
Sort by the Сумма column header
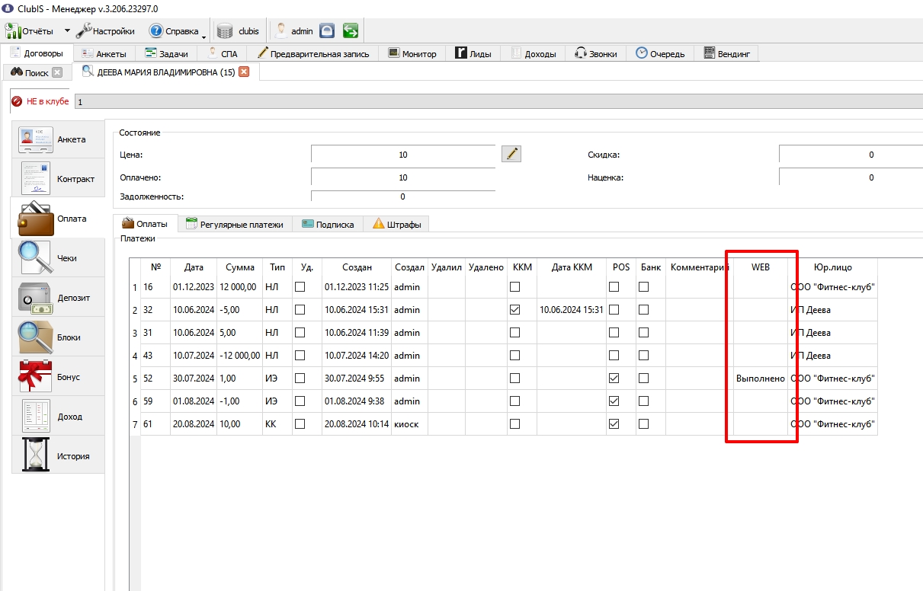pos(240,267)
